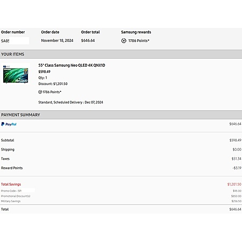Select the PayPal payment amount $646.64
This screenshot has height=242, width=242.
click(x=235, y=124)
